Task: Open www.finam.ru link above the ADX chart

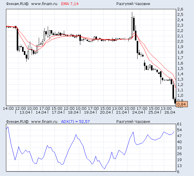Action: 44,122
